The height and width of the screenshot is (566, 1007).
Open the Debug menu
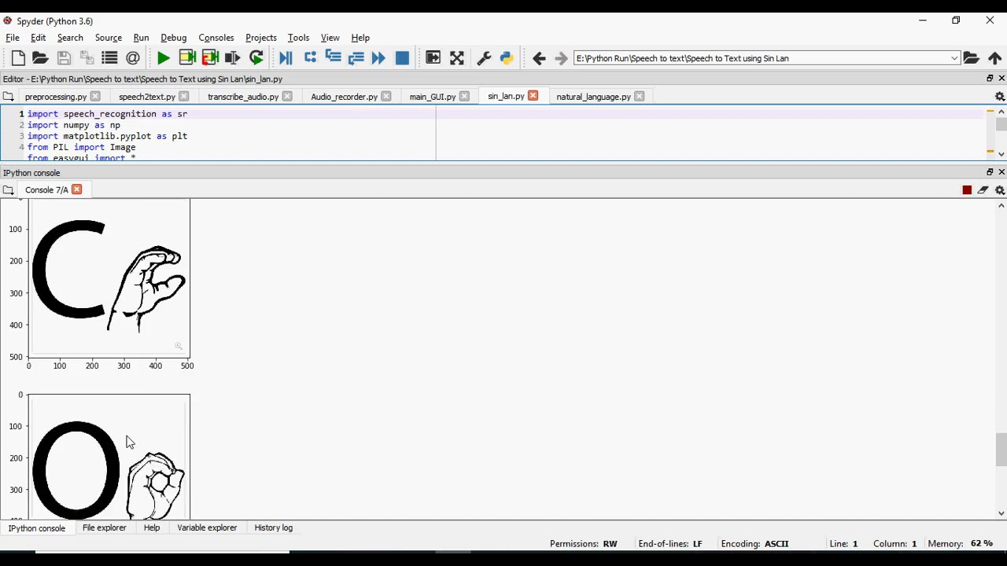pos(174,38)
